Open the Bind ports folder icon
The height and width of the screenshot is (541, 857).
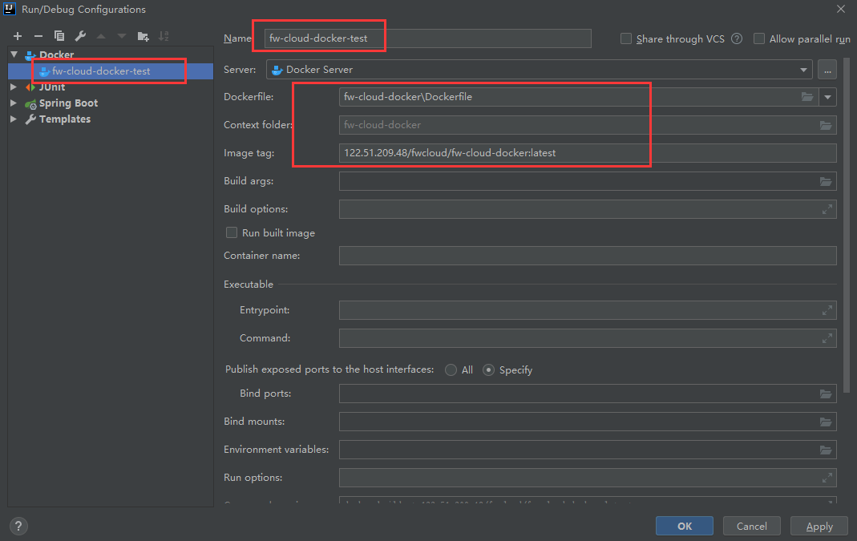(826, 394)
